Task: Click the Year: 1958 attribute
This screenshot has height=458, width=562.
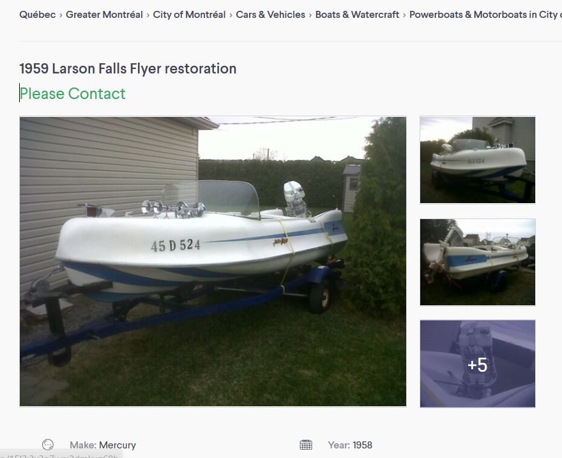Action: tap(350, 445)
